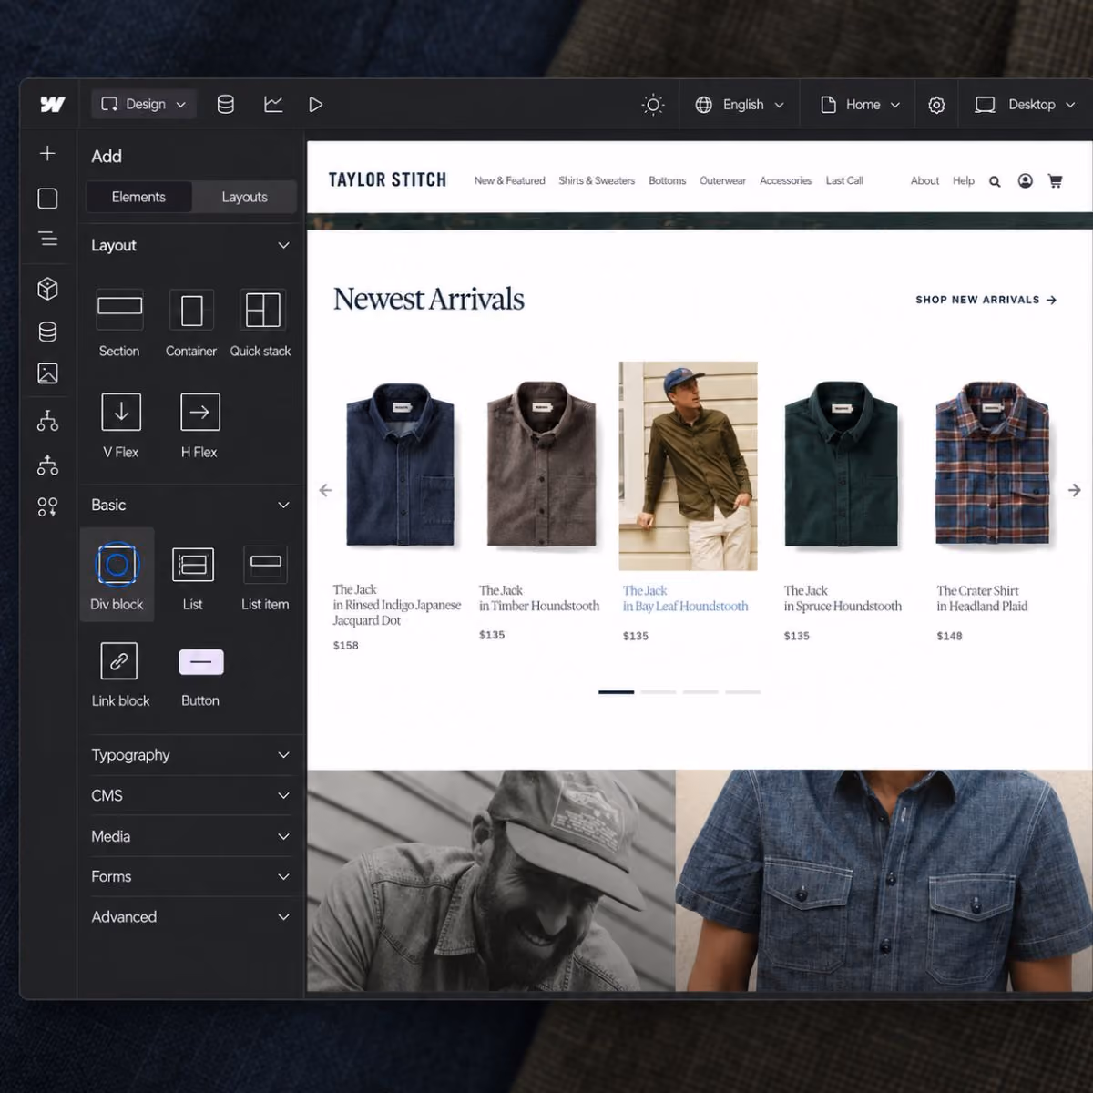1093x1093 pixels.
Task: Open The Jack Spruce Houndstooth shirt image
Action: (x=841, y=465)
